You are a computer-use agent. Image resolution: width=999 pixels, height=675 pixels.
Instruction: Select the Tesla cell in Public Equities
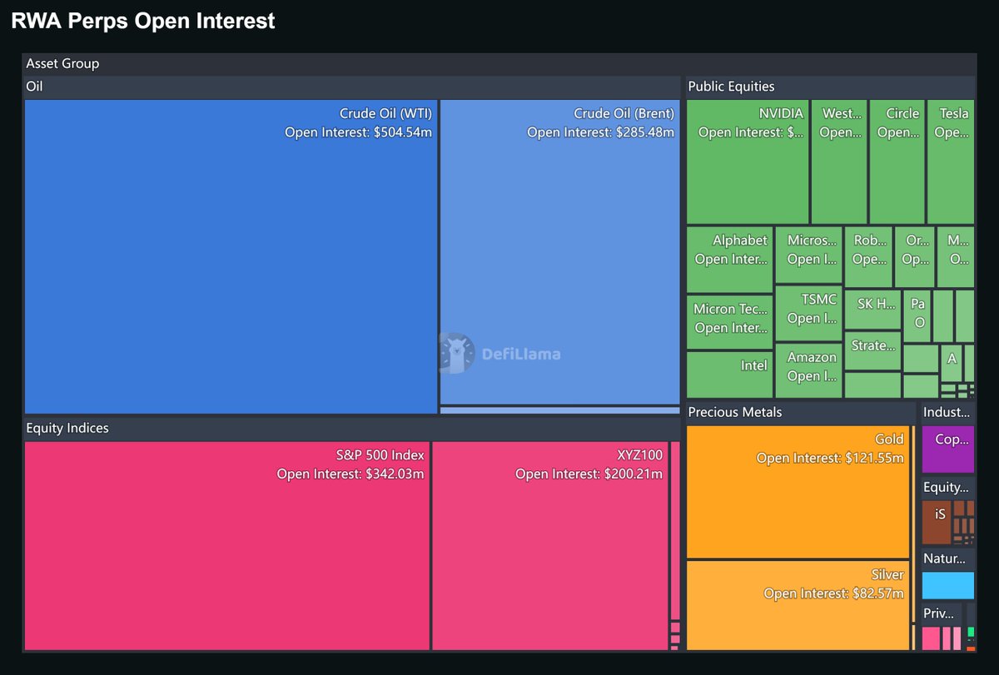[x=951, y=161]
